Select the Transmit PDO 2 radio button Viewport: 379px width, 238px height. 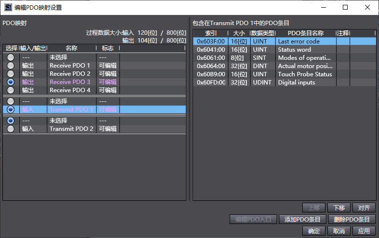tap(11, 129)
